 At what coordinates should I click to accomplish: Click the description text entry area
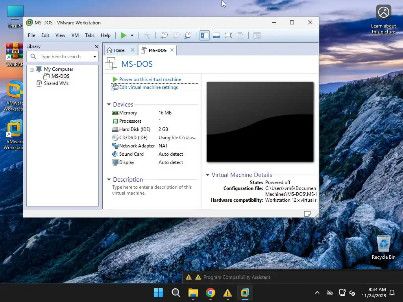pyautogui.click(x=152, y=190)
